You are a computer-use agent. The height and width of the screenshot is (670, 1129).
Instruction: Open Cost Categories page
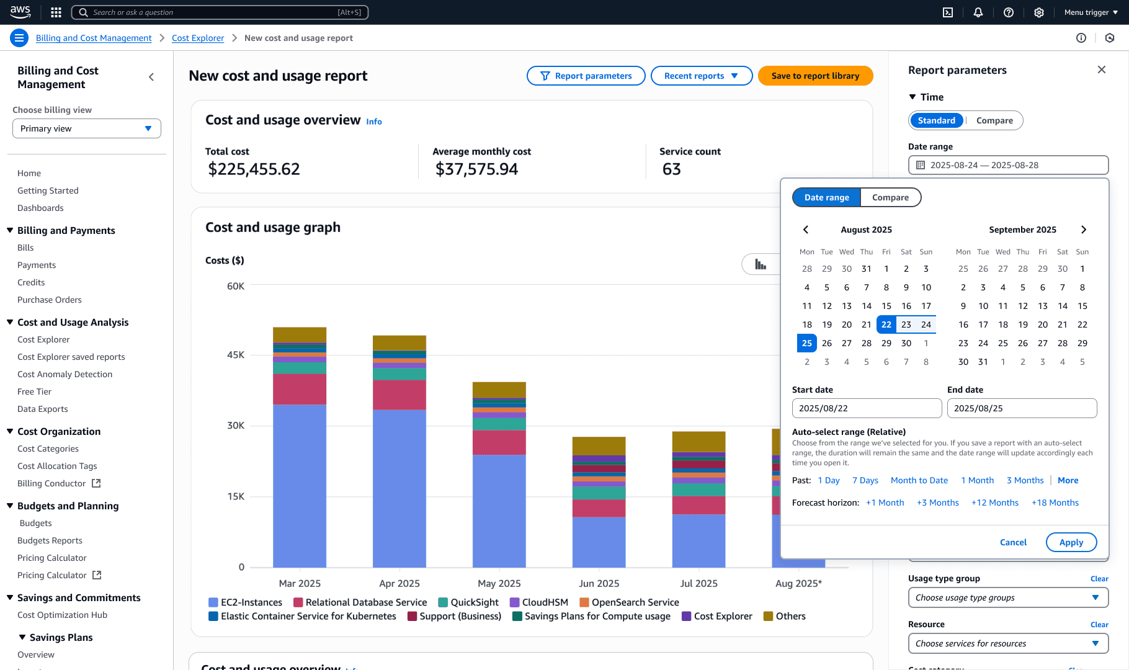(x=48, y=449)
